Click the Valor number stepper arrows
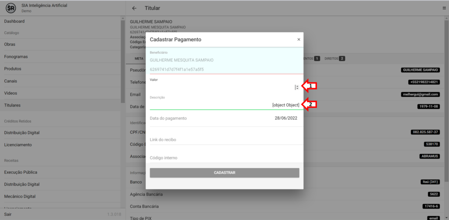Screen dimensions: 449x220 (x=297, y=87)
